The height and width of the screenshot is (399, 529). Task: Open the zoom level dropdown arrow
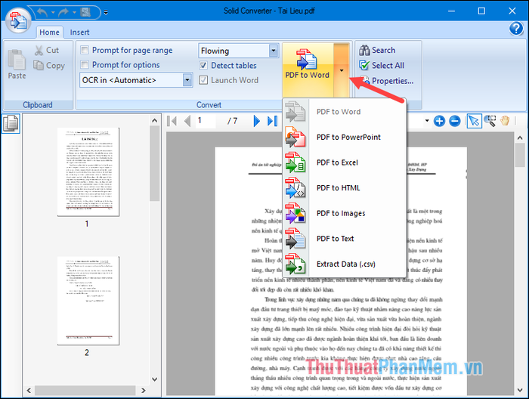coord(427,121)
